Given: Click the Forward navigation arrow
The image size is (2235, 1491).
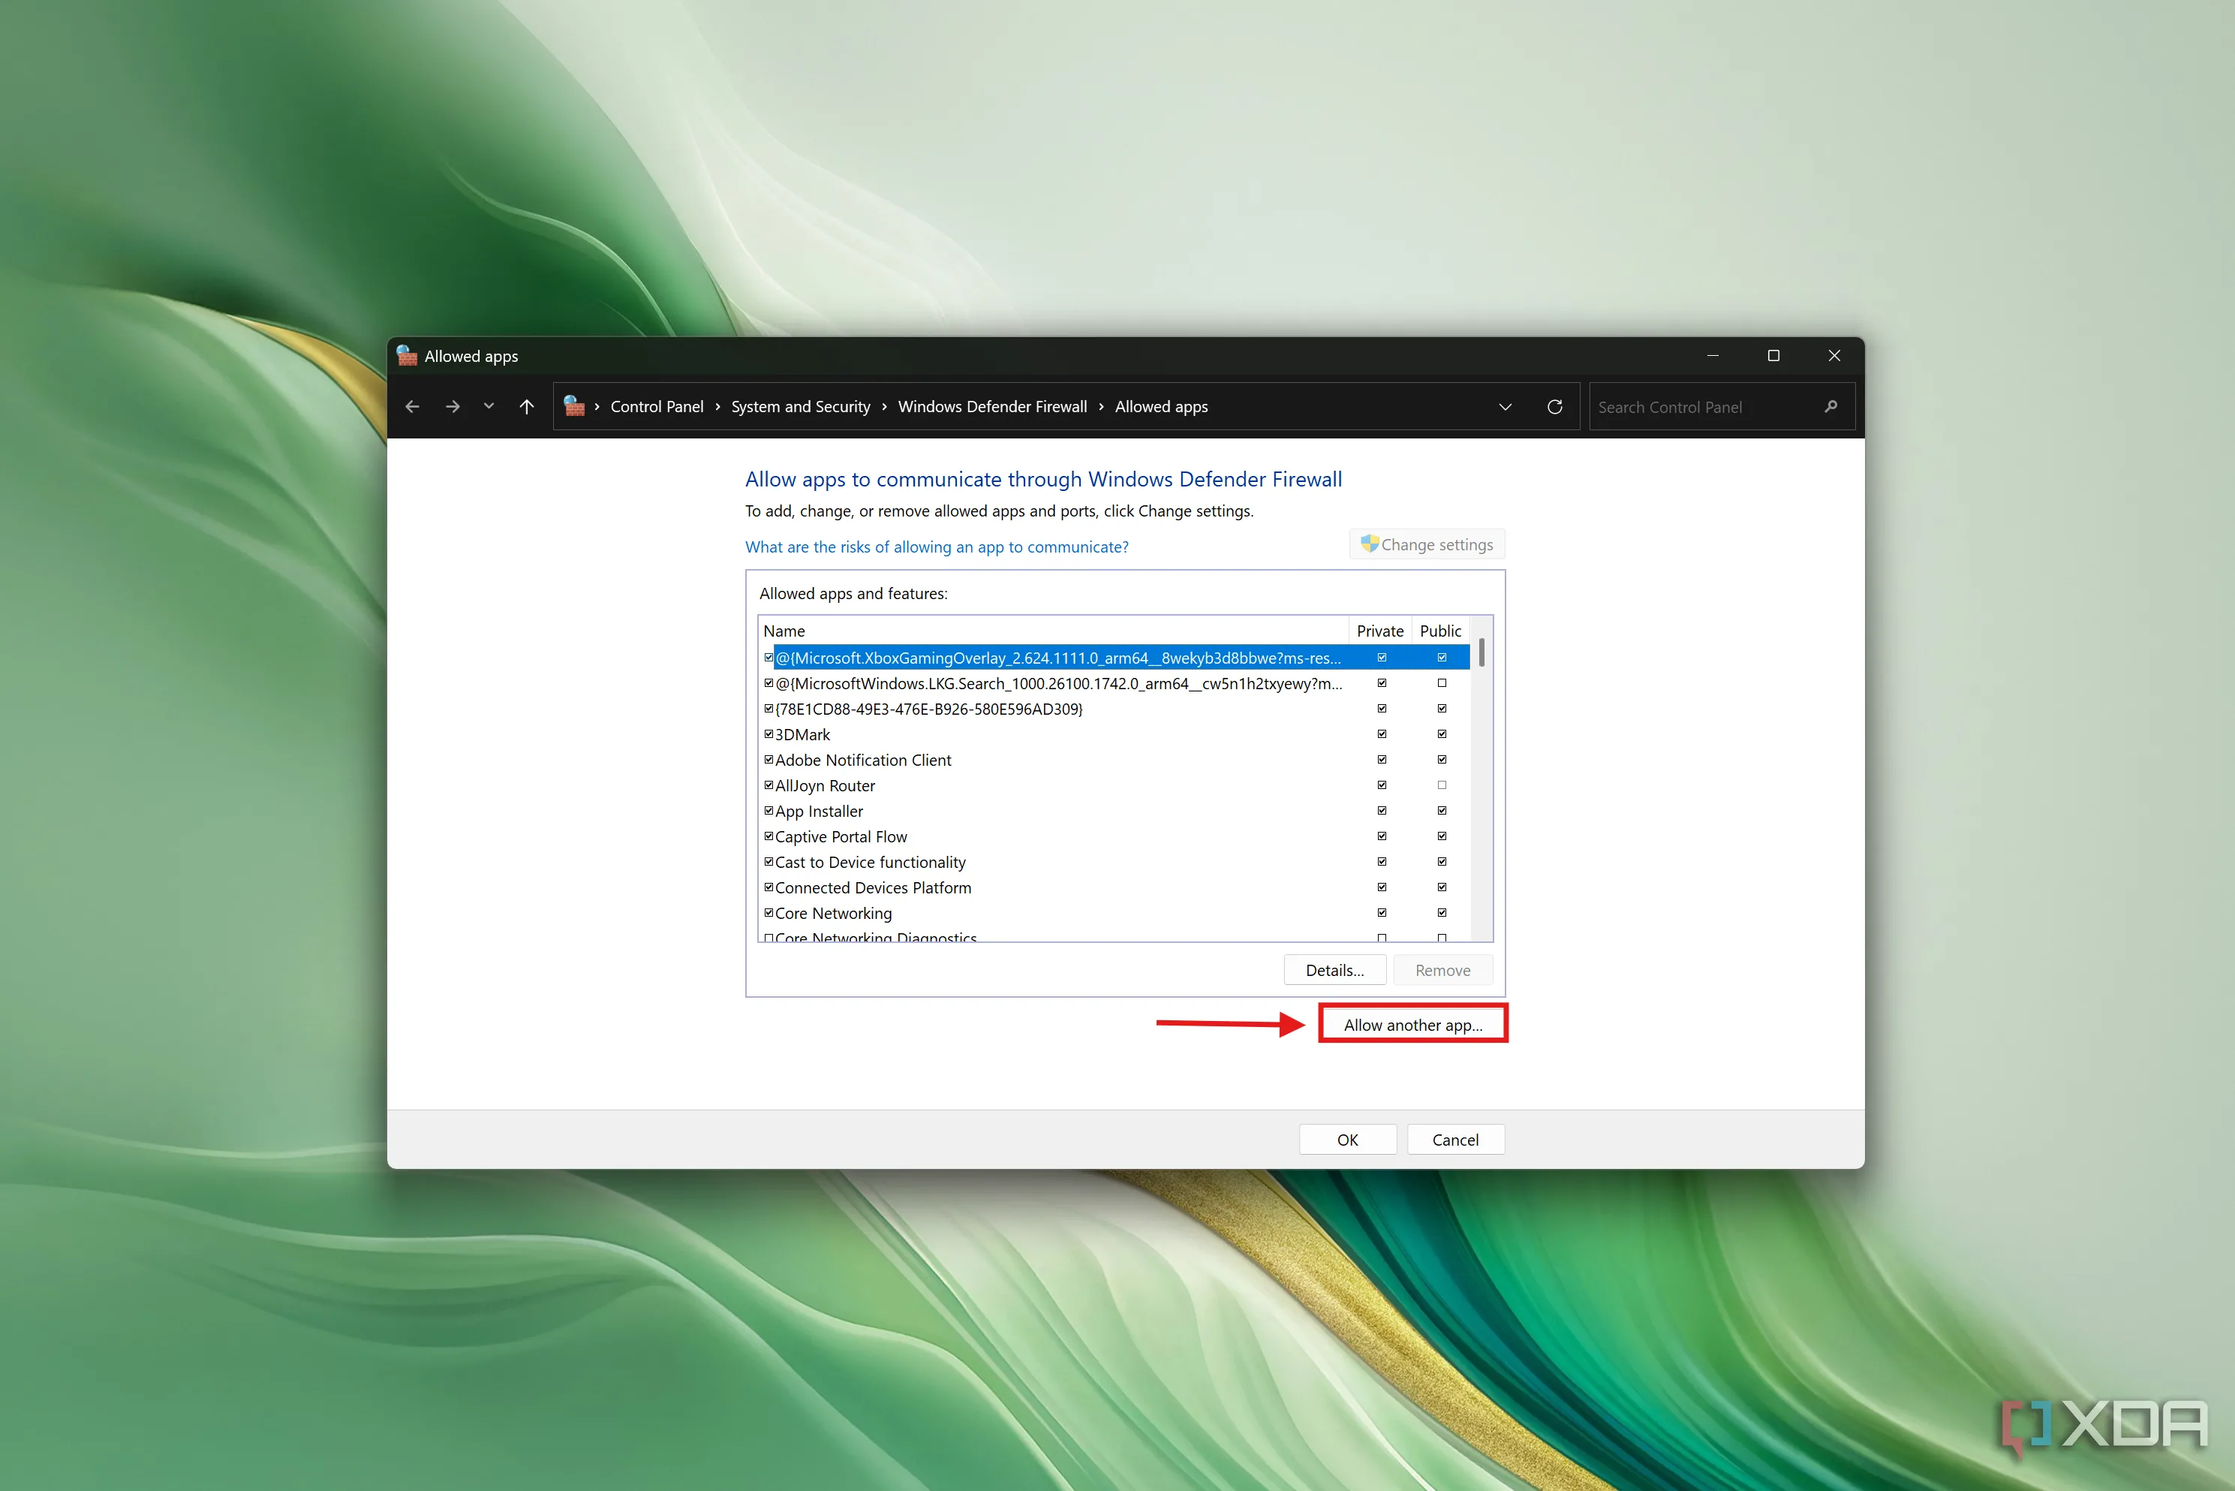Looking at the screenshot, I should [453, 407].
